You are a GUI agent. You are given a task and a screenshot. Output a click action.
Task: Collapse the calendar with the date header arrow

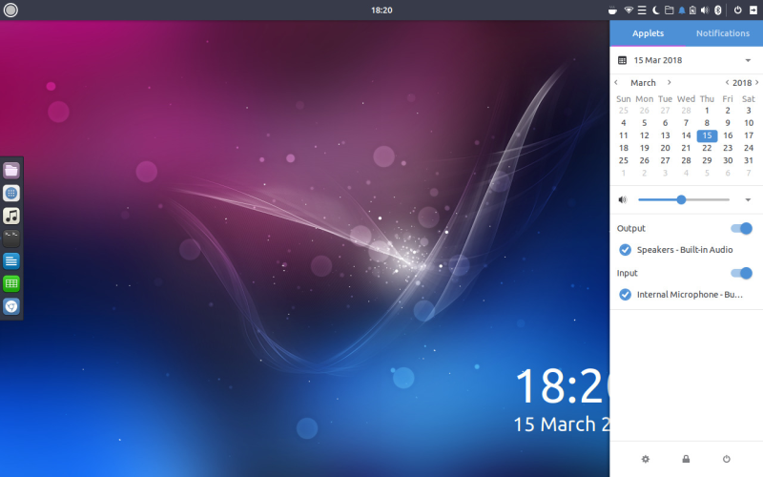pyautogui.click(x=748, y=60)
